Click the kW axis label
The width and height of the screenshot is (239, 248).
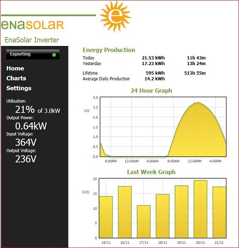pos(87,111)
